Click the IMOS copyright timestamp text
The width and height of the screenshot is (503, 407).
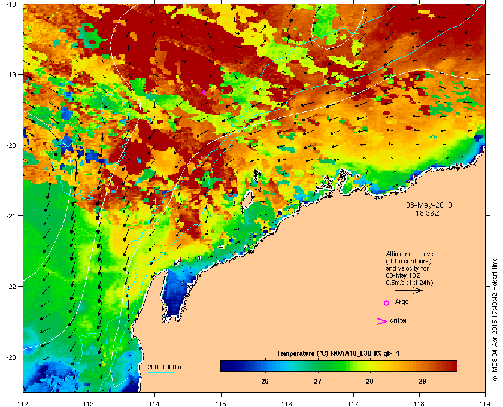pos(495,321)
